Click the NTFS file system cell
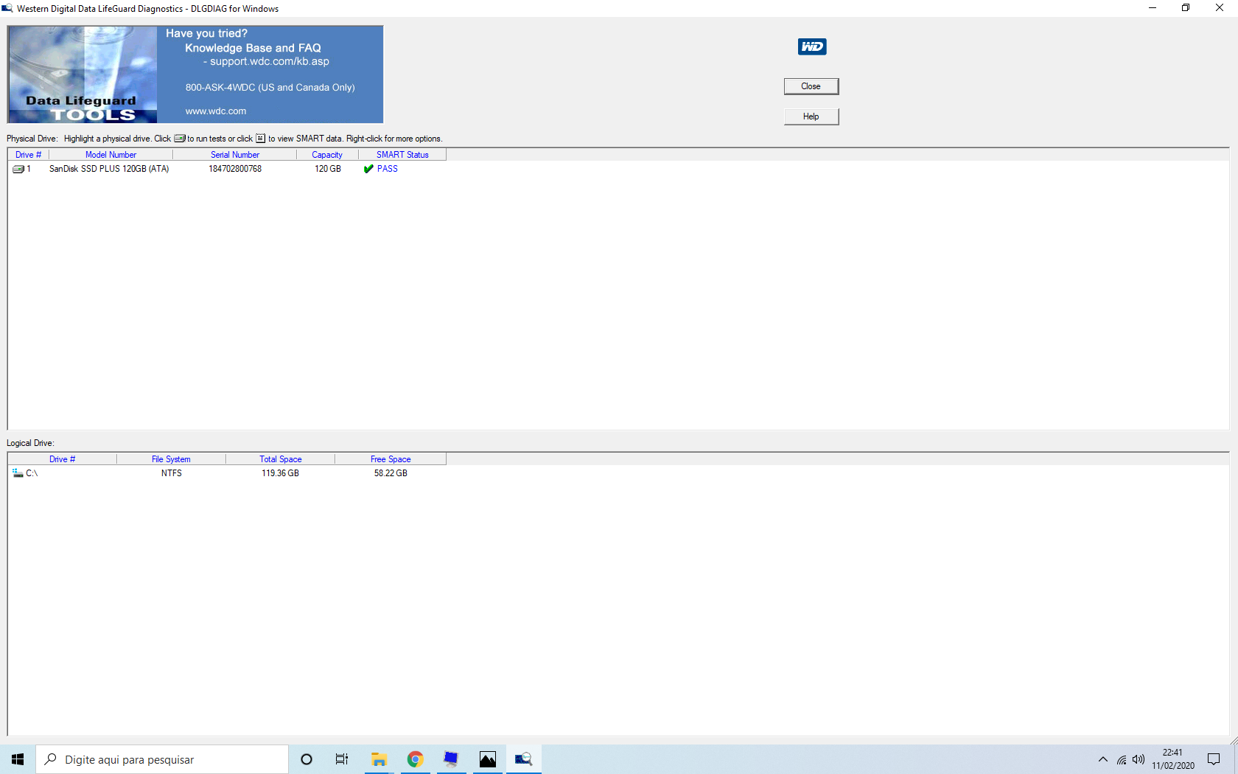The width and height of the screenshot is (1238, 774). coord(172,473)
